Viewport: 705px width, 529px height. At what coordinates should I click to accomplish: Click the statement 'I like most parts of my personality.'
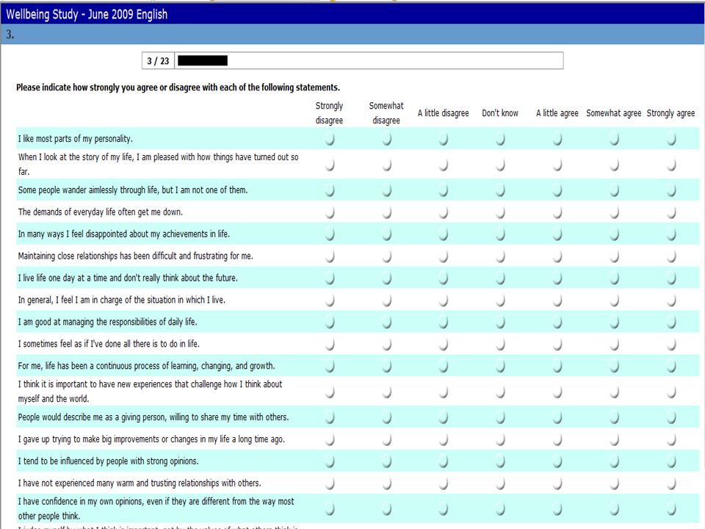coord(75,139)
